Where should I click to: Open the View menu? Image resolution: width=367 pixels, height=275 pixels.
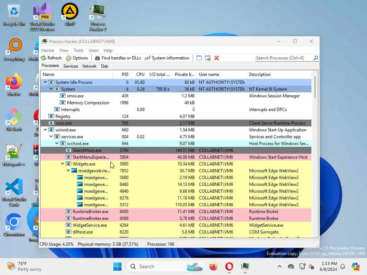(64, 50)
